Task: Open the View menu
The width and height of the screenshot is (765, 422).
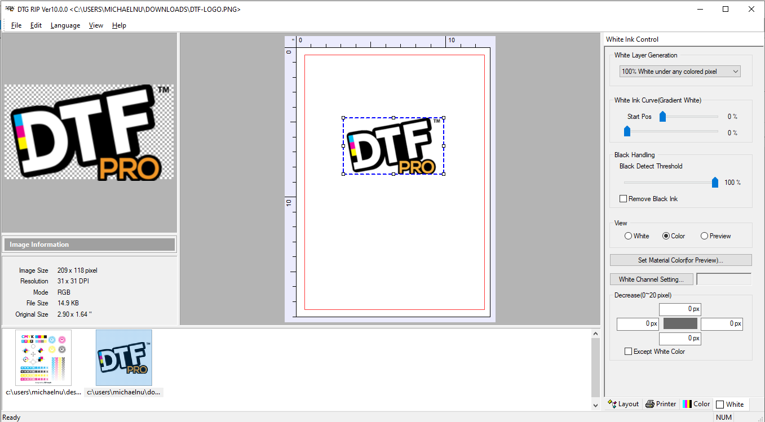Action: point(96,25)
